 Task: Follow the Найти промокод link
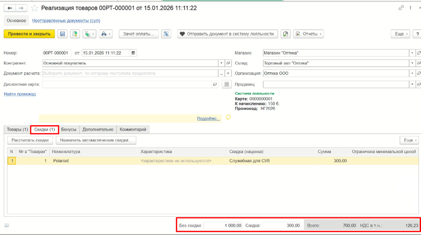[x=20, y=94]
